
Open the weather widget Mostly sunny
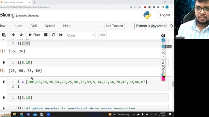point(119,114)
